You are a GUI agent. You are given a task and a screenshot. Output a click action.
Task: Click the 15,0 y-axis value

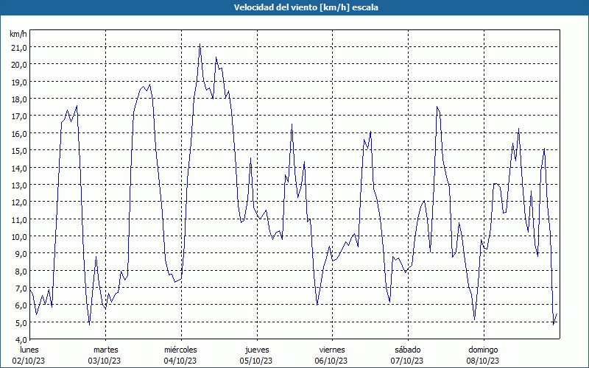click(19, 151)
